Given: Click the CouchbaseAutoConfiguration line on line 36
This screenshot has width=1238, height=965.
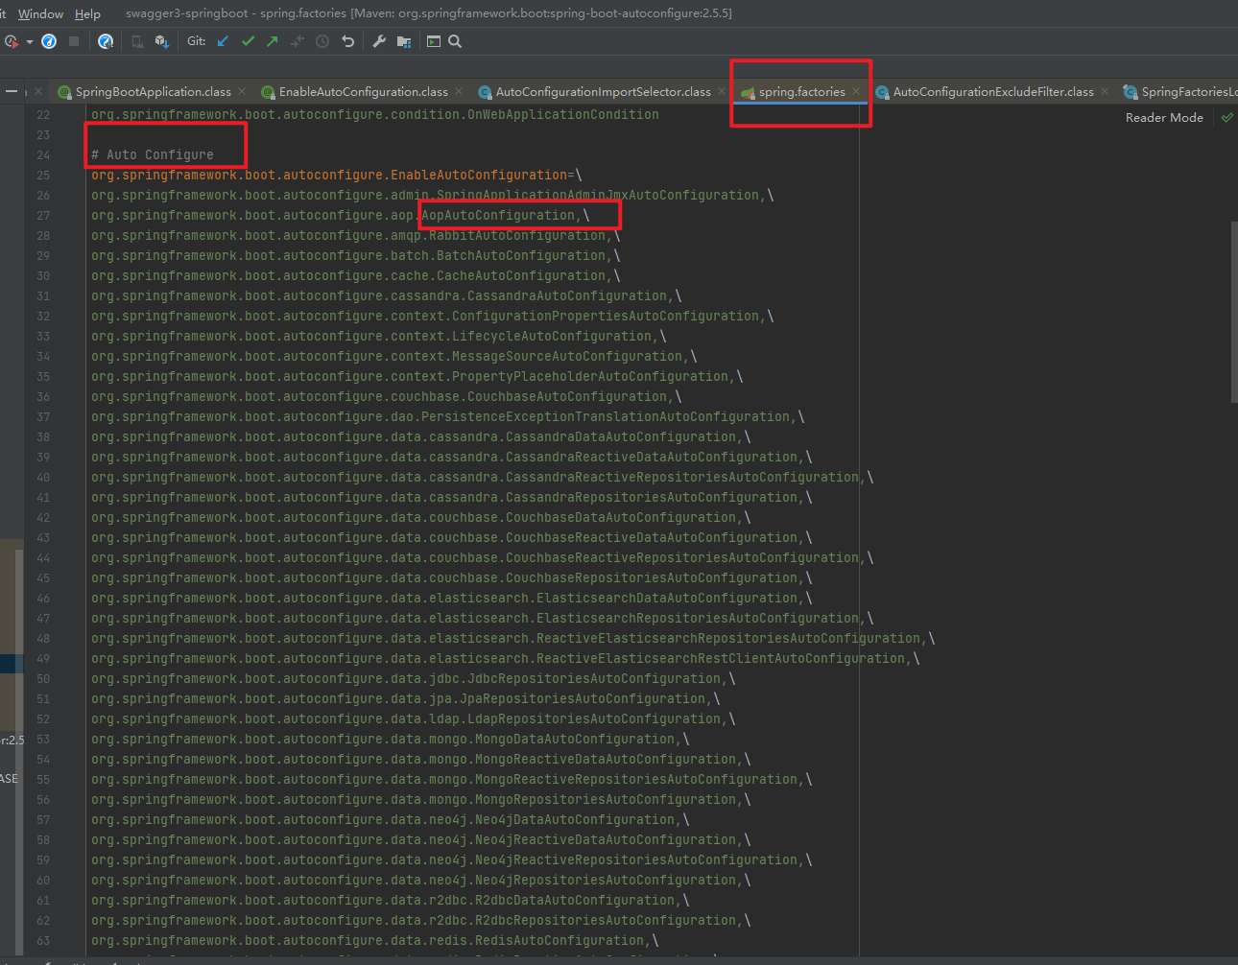Looking at the screenshot, I should pos(386,396).
